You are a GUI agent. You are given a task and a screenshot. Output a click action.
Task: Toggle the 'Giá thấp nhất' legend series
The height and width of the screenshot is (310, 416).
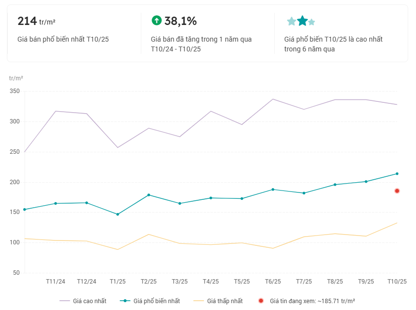pyautogui.click(x=218, y=301)
